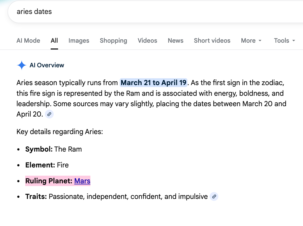Click the "Symbol: The Ram" bullet
303x226 pixels.
click(53, 149)
